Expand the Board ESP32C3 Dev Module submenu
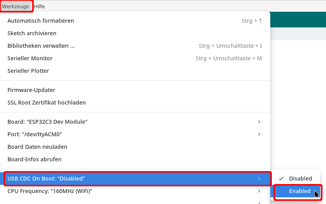The height and width of the screenshot is (204, 326). [47, 122]
